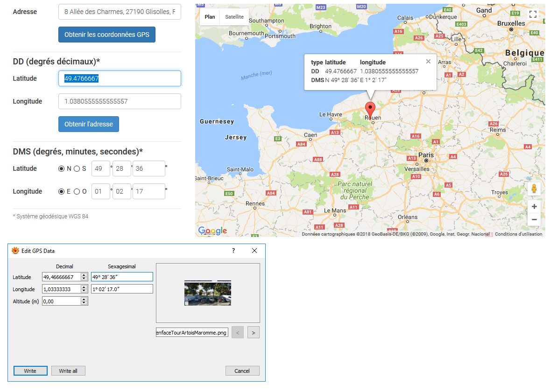
Task: Switch the map to Plan view
Action: tap(210, 17)
